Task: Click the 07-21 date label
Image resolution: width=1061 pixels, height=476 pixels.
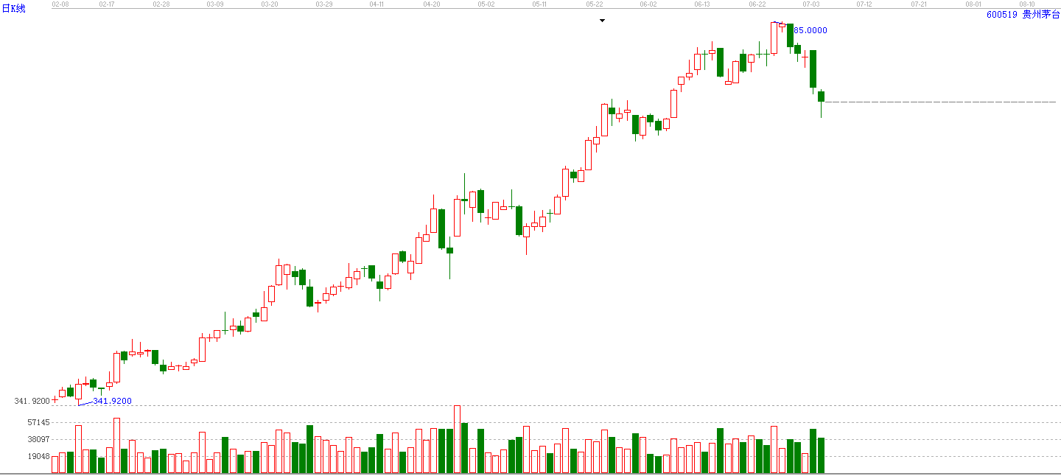Action: coord(919,4)
